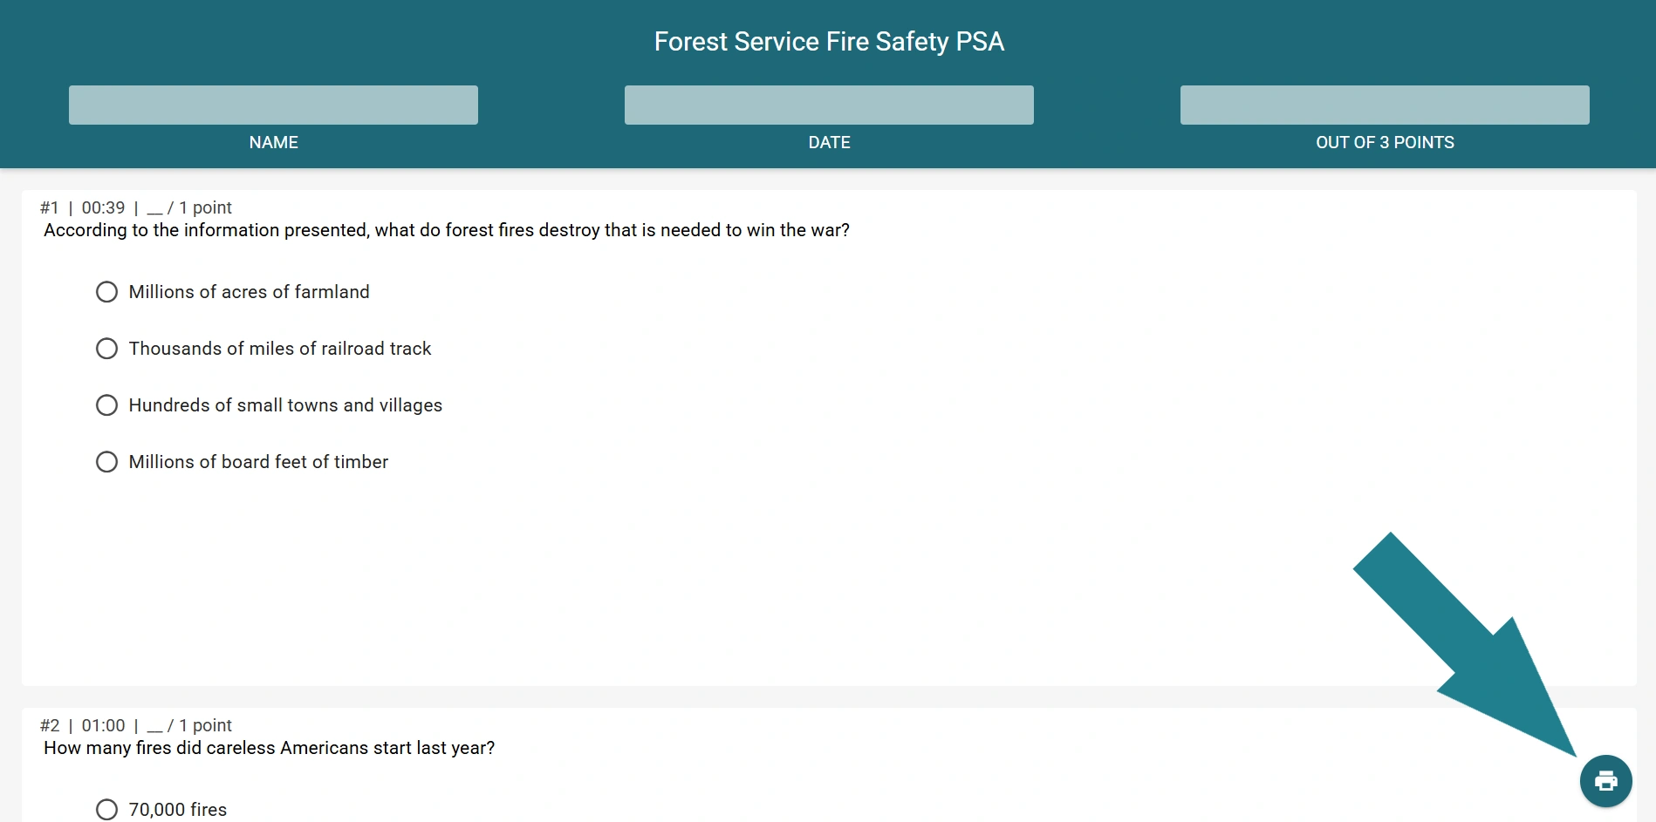Click into the DATE input box
The width and height of the screenshot is (1656, 822).
click(x=829, y=105)
